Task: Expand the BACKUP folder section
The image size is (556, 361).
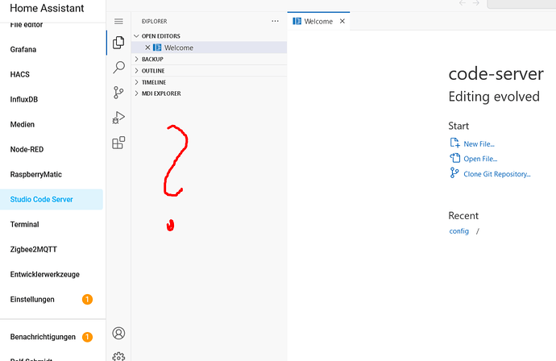Action: [x=209, y=59]
